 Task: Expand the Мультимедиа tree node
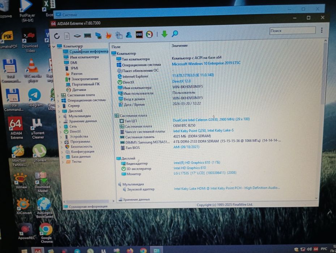tap(60, 117)
